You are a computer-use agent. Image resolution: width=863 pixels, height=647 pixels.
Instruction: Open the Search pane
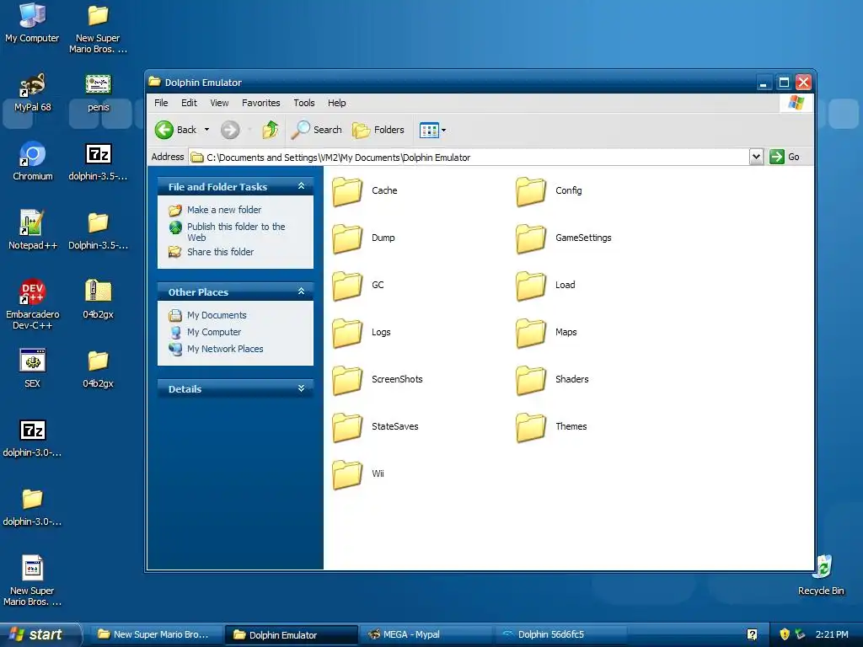[x=317, y=130]
